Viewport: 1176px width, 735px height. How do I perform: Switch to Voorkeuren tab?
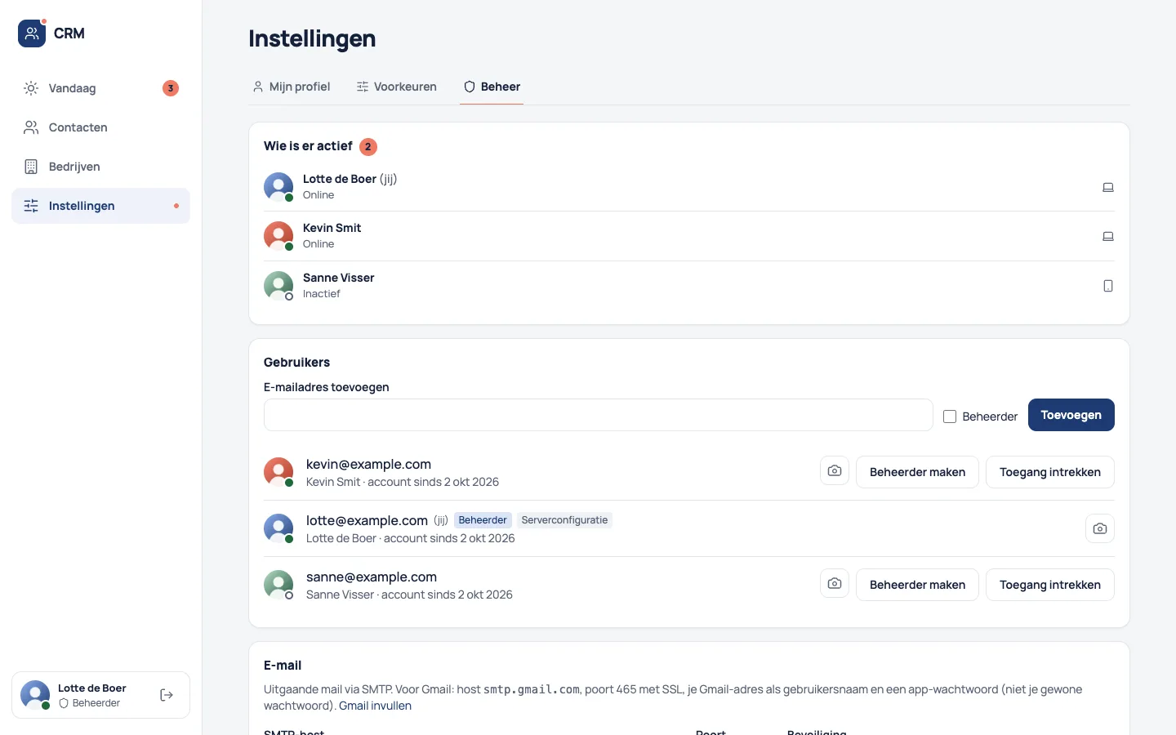[x=397, y=87]
